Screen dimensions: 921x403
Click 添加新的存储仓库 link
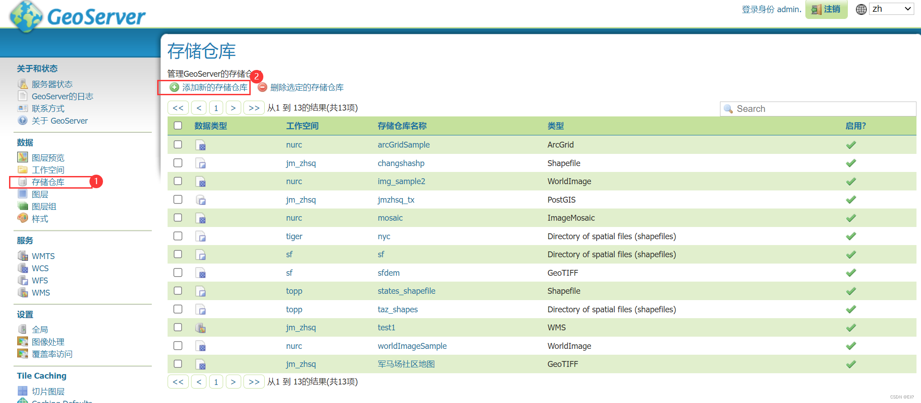(215, 88)
